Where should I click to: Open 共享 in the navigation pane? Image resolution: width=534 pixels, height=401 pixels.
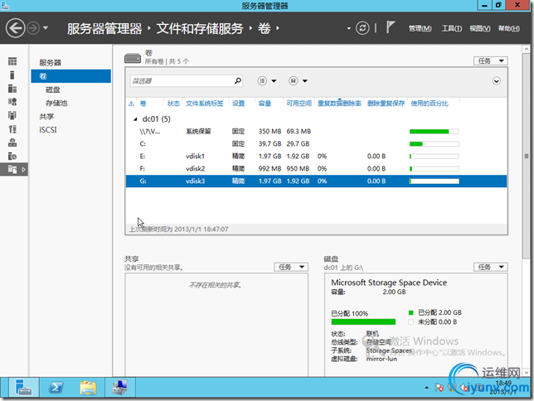tap(46, 117)
